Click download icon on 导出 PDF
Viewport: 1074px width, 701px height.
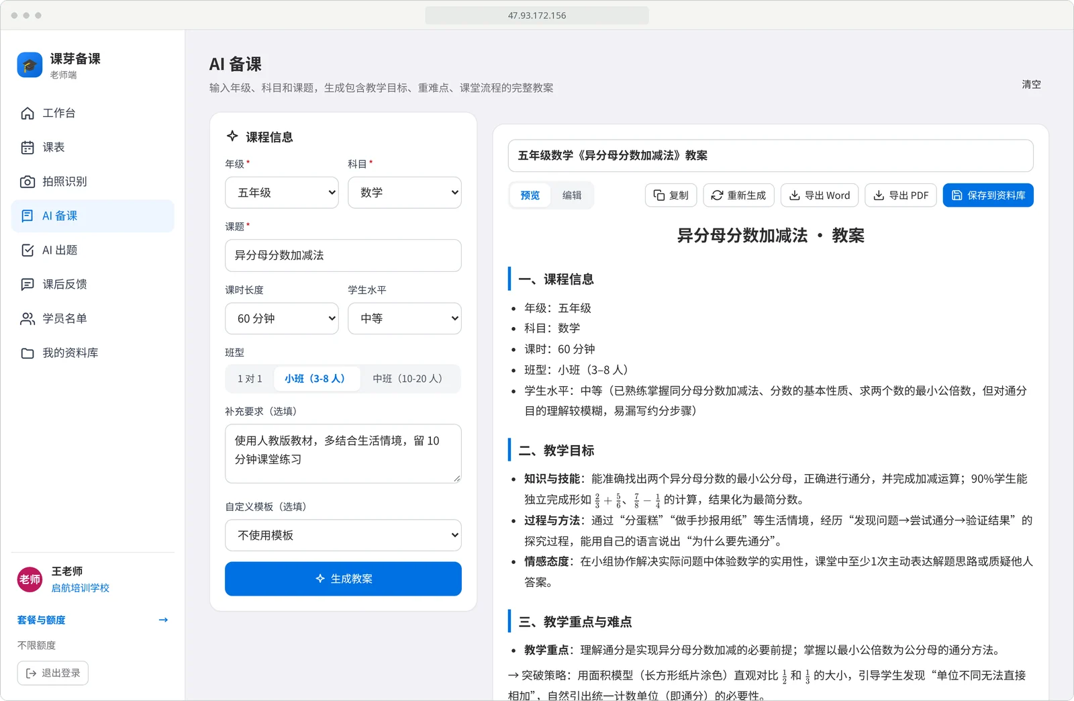[879, 195]
